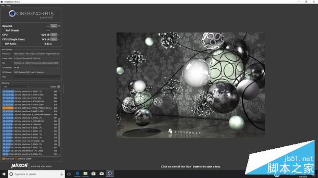Viewport: 318px width, 178px height.
Task: Run the OpenGL benchmark test
Action: click(x=54, y=26)
